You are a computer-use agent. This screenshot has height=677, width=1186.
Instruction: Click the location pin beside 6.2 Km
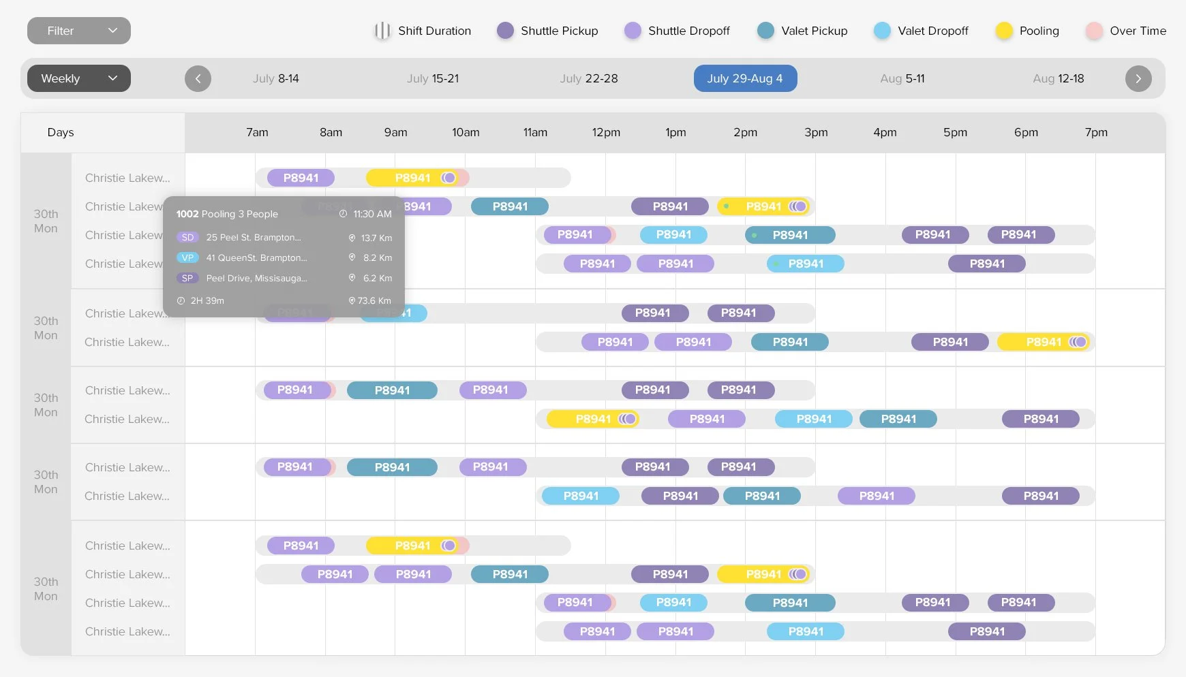(352, 278)
